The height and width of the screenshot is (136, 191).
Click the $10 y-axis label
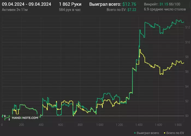point(188,42)
